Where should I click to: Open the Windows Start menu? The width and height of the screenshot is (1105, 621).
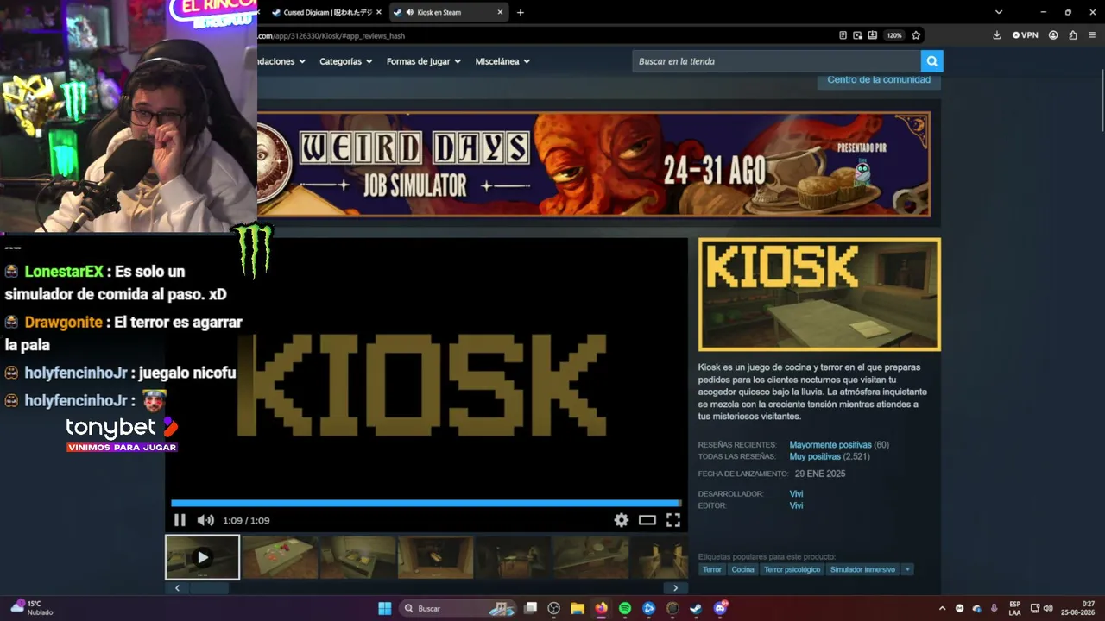[385, 608]
